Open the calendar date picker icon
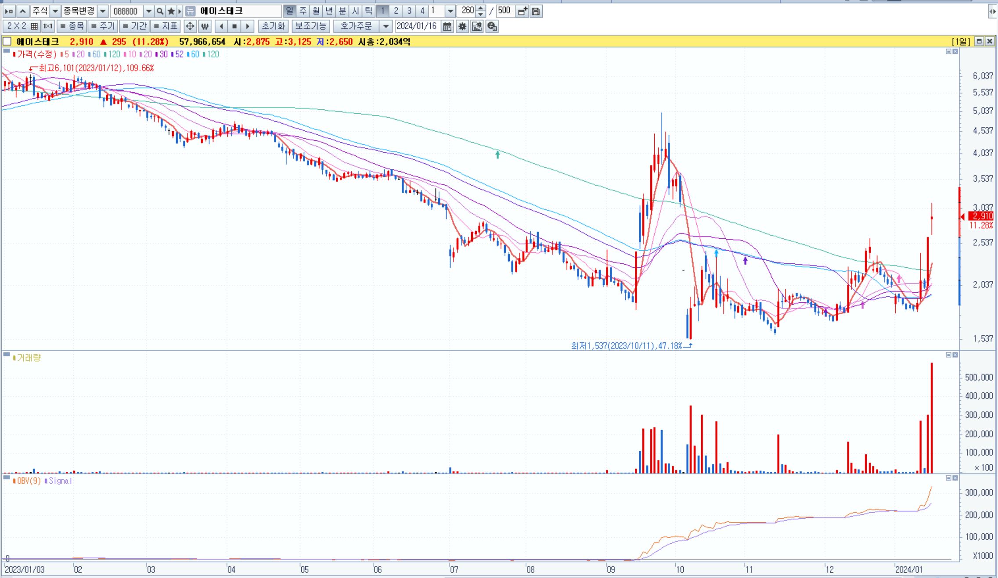The image size is (998, 578). [x=447, y=26]
